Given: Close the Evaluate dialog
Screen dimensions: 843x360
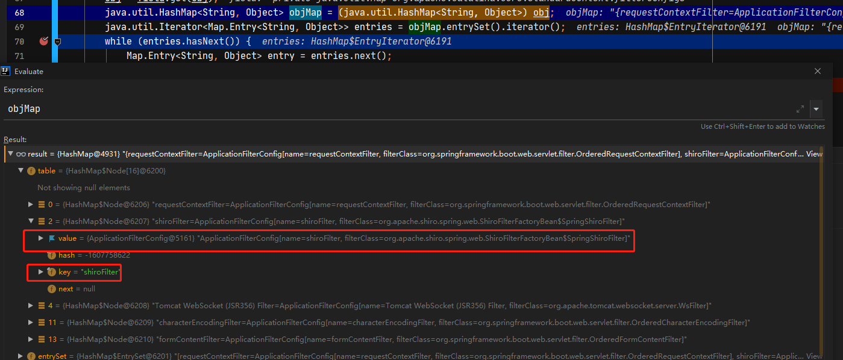Looking at the screenshot, I should click(x=818, y=71).
